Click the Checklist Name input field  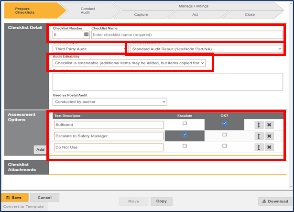151,35
